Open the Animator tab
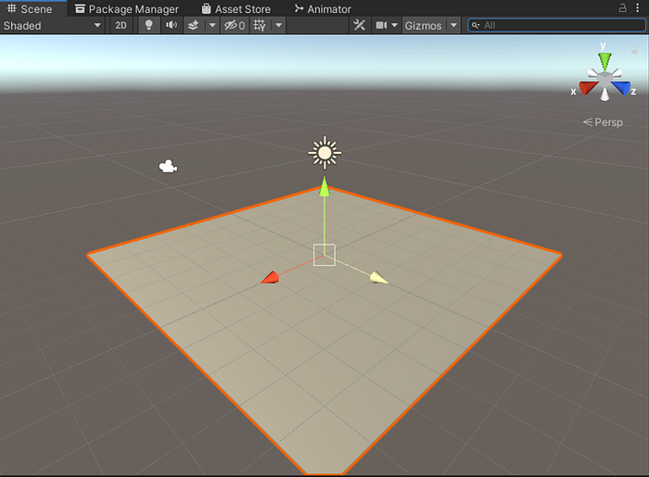 coord(323,8)
